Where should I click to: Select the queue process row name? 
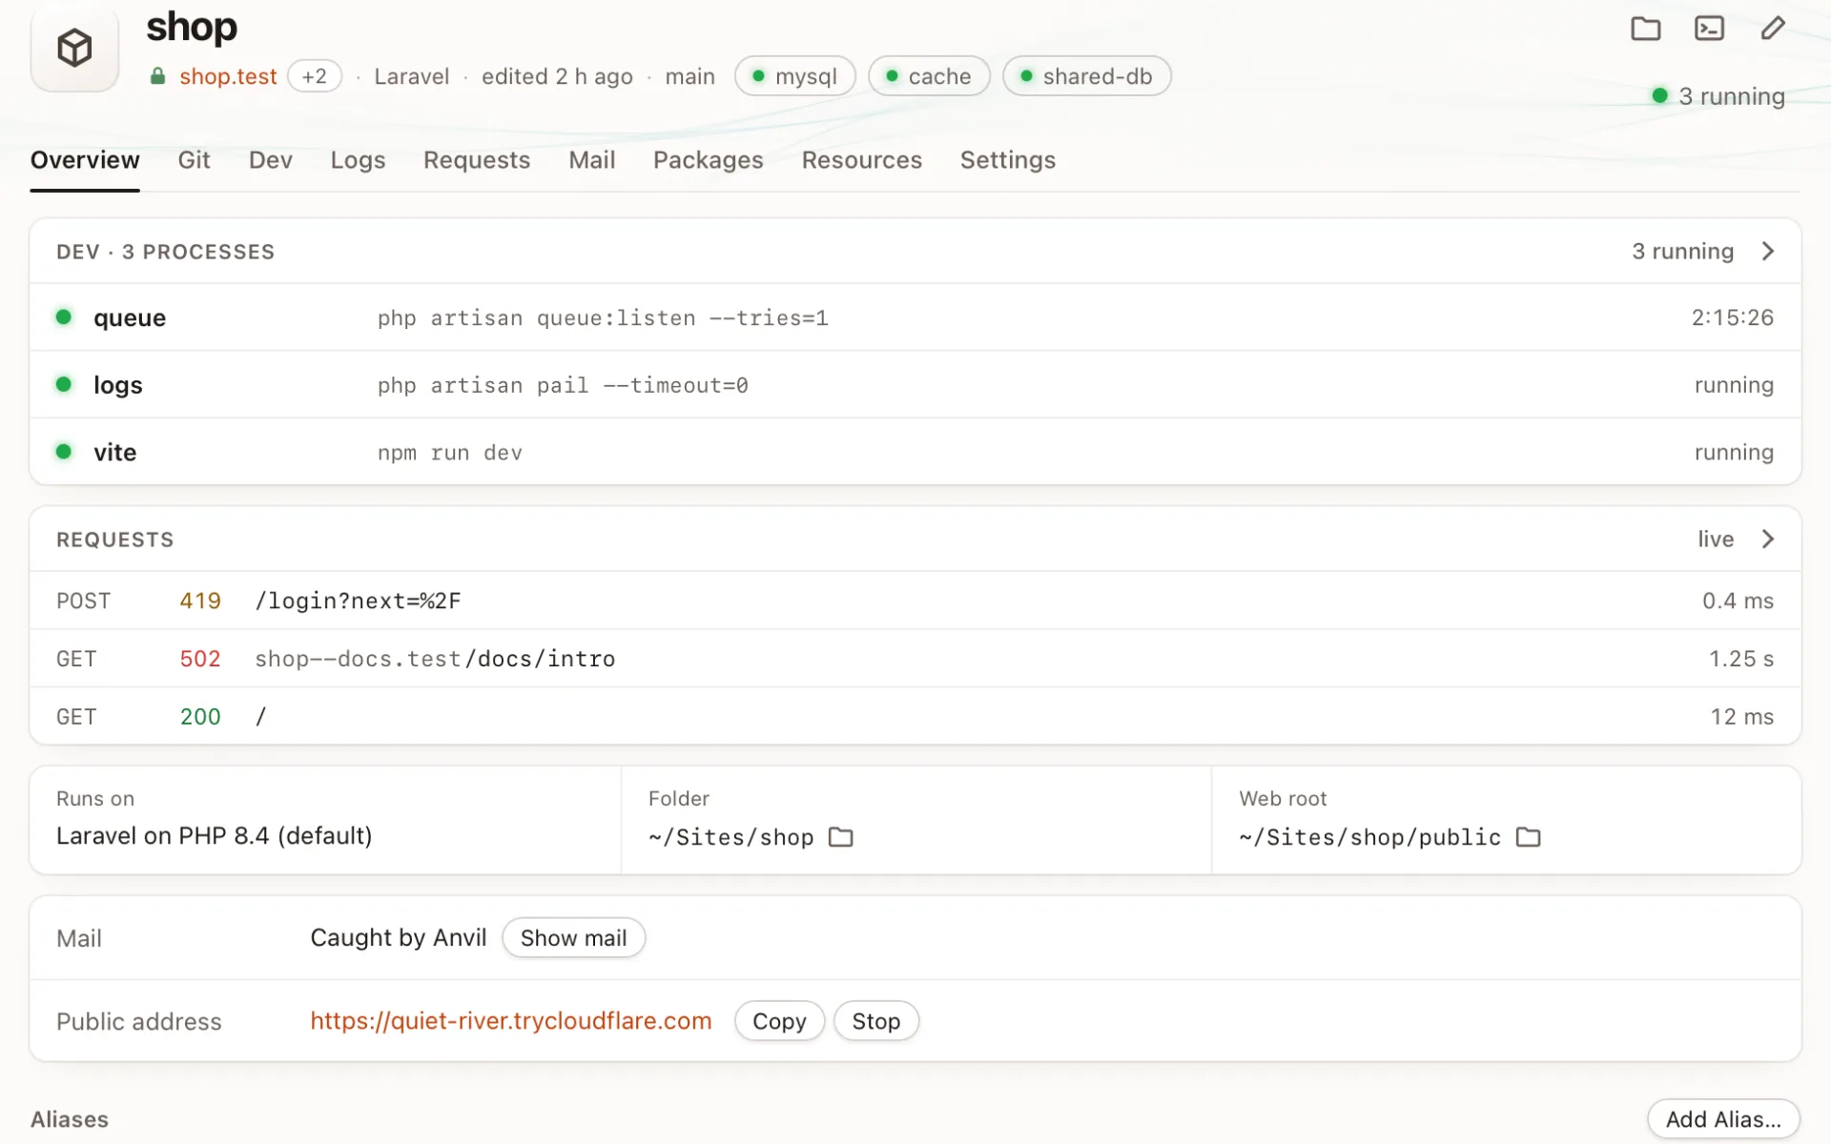pos(130,317)
